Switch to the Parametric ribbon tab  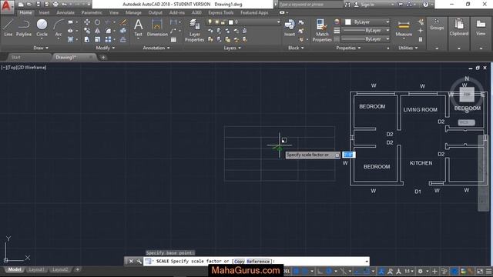click(x=92, y=12)
